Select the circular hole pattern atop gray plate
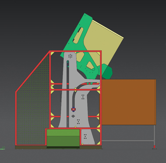Viewport: 166px width, 163px height. [x=70, y=56]
